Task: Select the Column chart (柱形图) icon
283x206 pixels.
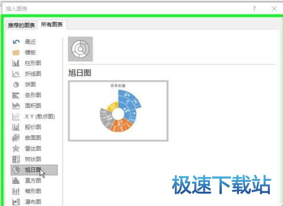Action: tap(16, 63)
